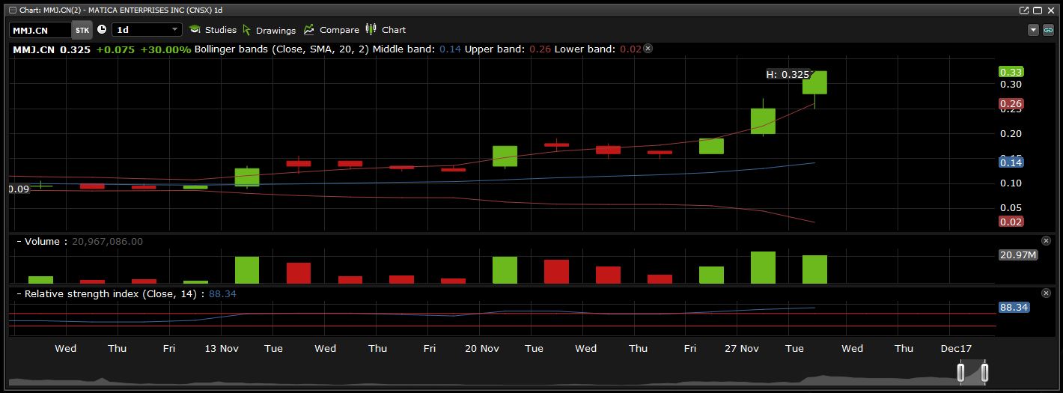
Task: Click the 27 Nov date on time axis
Action: click(742, 349)
